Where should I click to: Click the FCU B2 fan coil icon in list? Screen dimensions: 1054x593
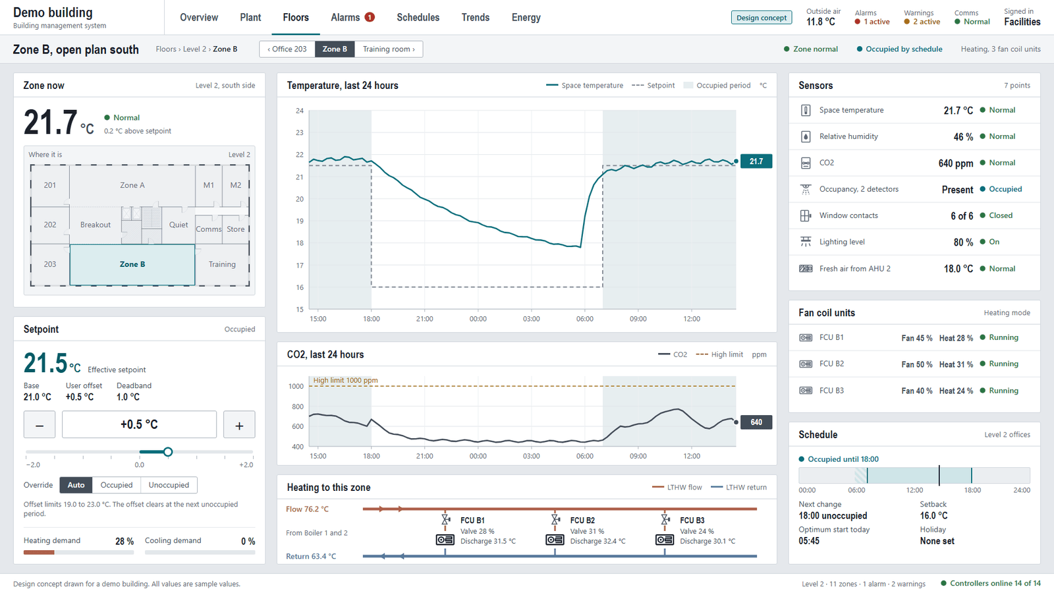806,364
